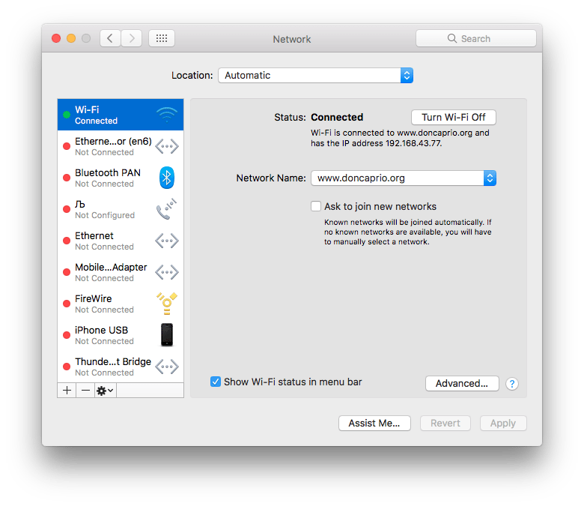Viewport: 584px width, 506px height.
Task: Click the phone modem icon
Action: click(x=166, y=209)
